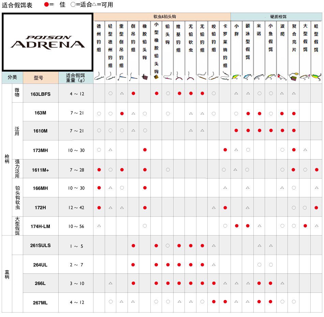Image resolution: width=324 pixels, height=317 pixels.
Task: Click the 德州钓组 rig icon
Action: point(99,76)
